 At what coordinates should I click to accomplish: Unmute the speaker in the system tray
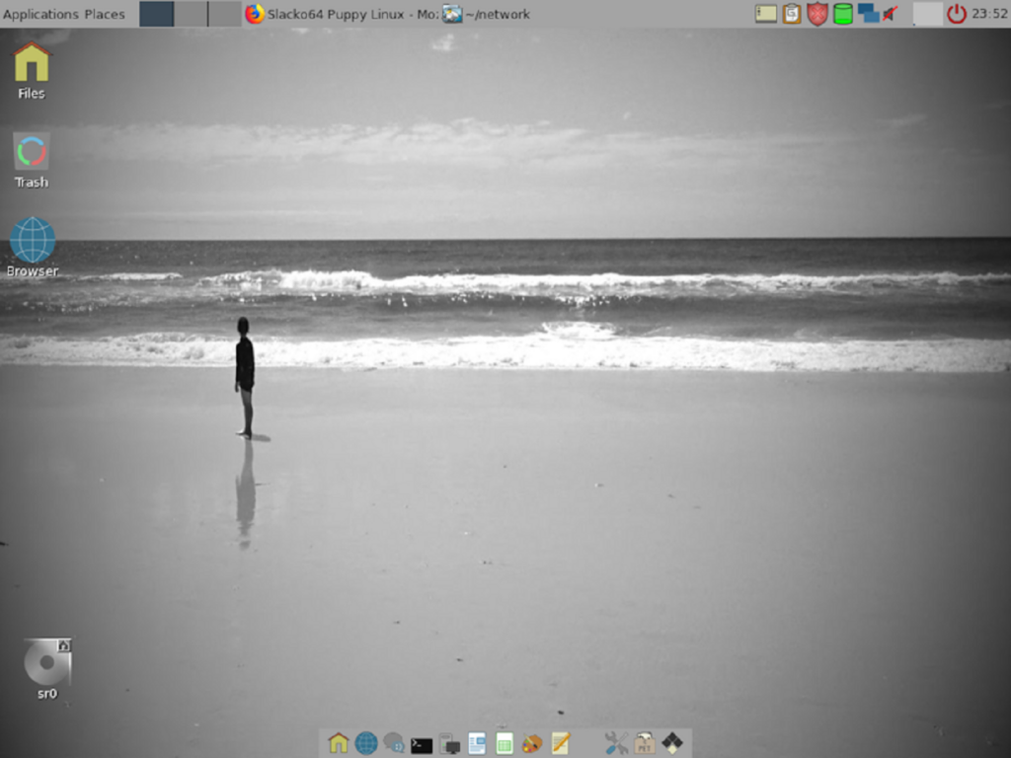click(892, 14)
